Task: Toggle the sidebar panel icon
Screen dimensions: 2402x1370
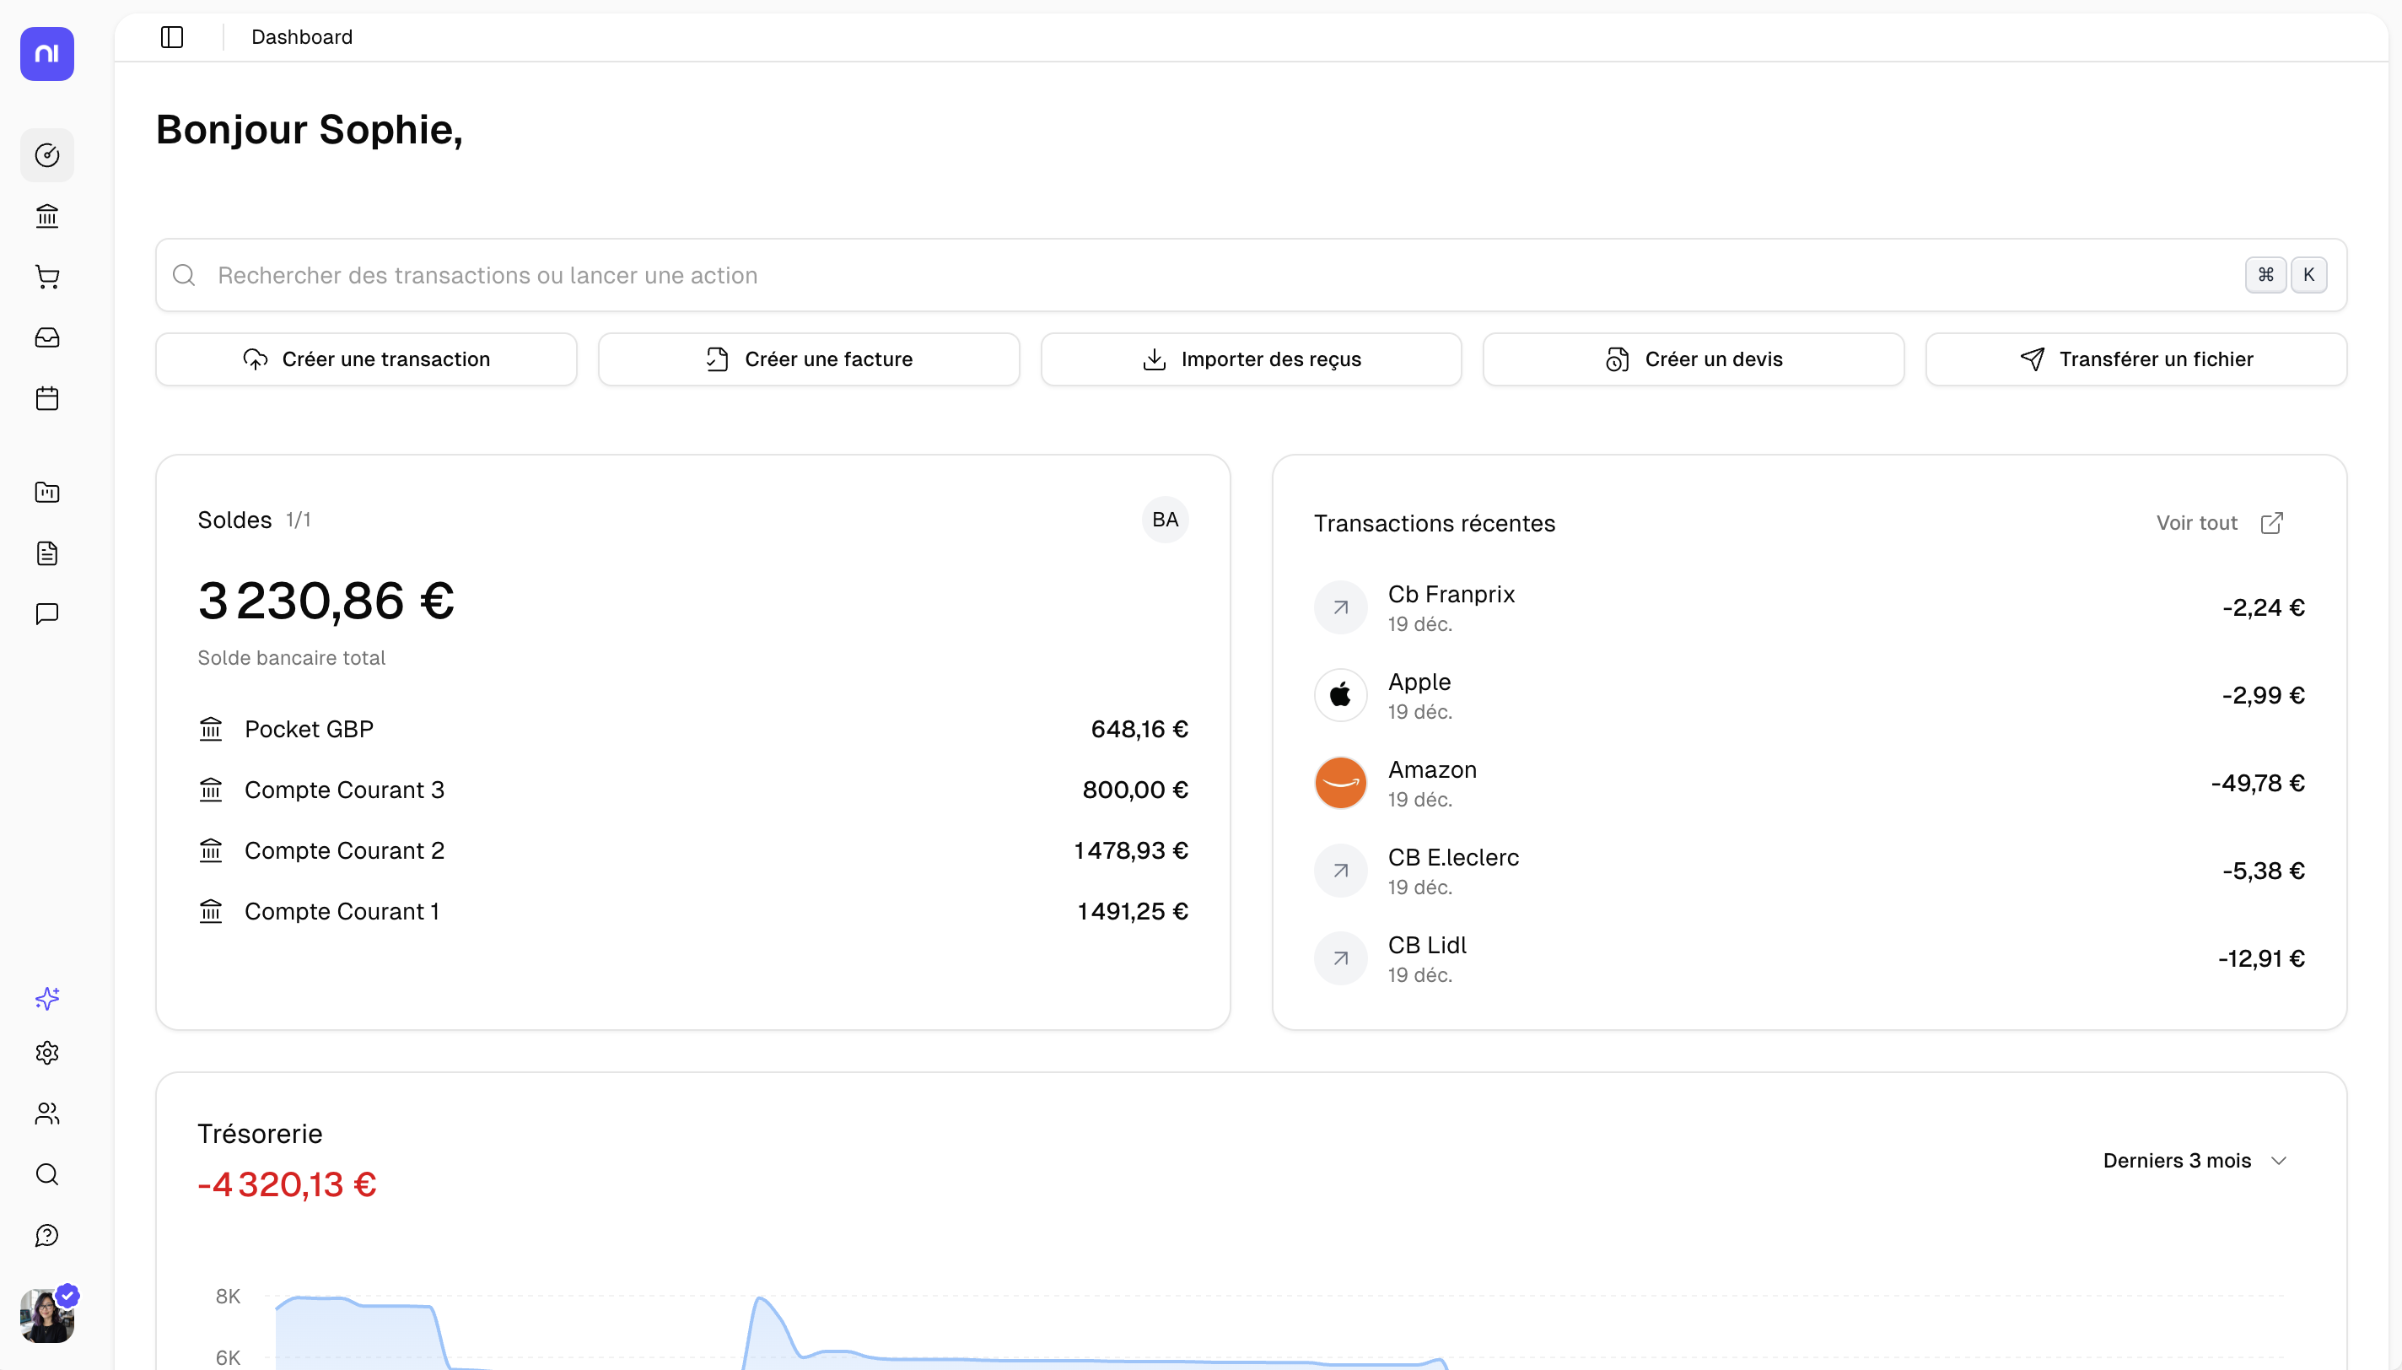Action: tap(172, 37)
